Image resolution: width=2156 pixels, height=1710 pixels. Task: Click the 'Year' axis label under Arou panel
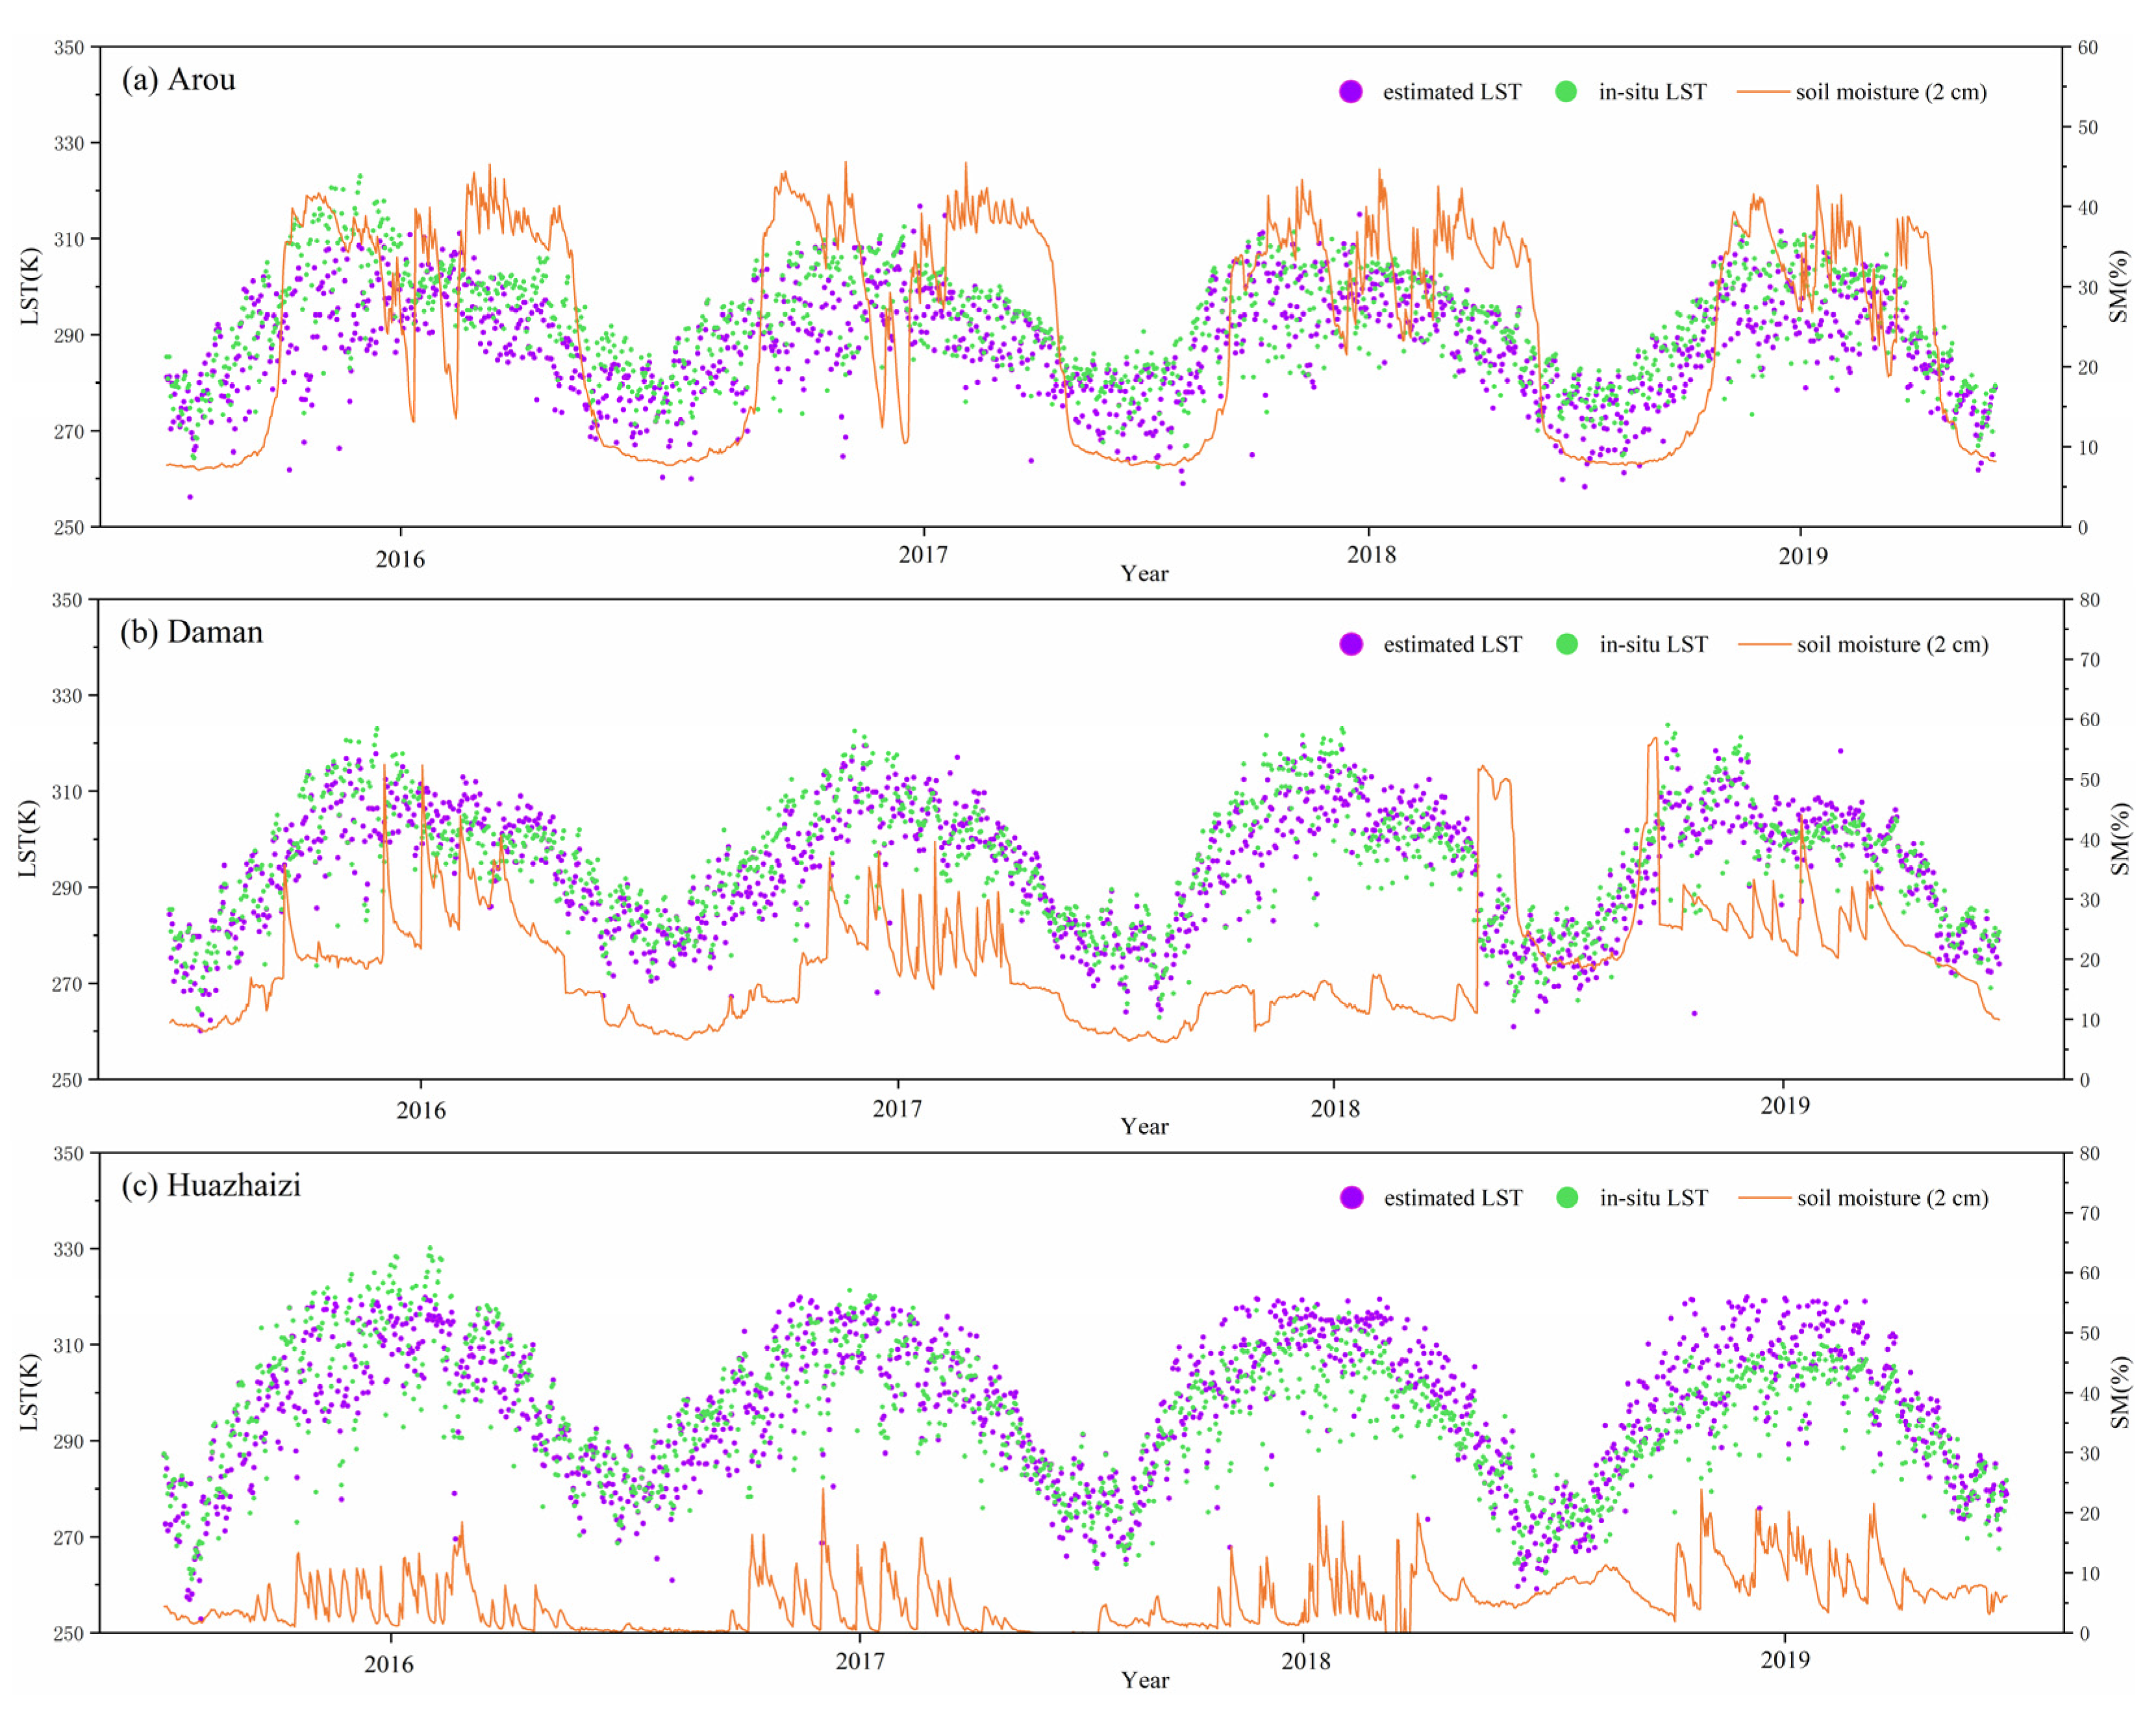(x=1144, y=573)
